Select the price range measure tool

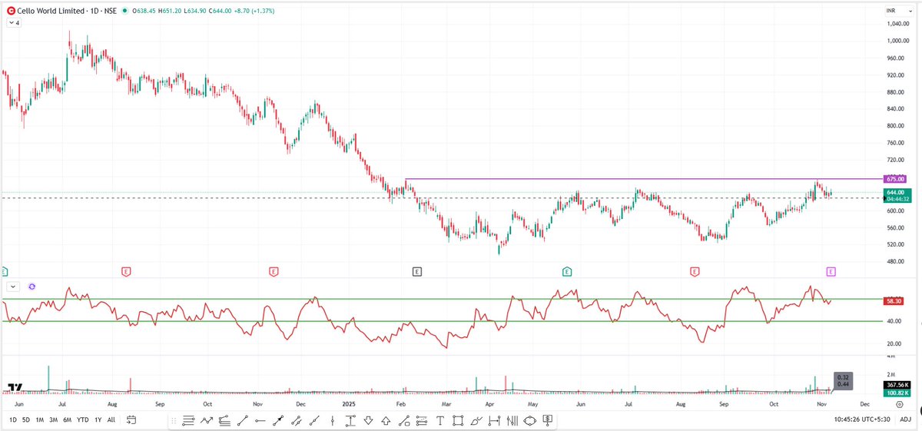[350, 420]
